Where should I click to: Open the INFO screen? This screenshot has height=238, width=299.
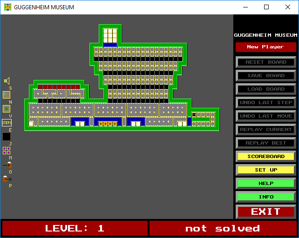266,197
